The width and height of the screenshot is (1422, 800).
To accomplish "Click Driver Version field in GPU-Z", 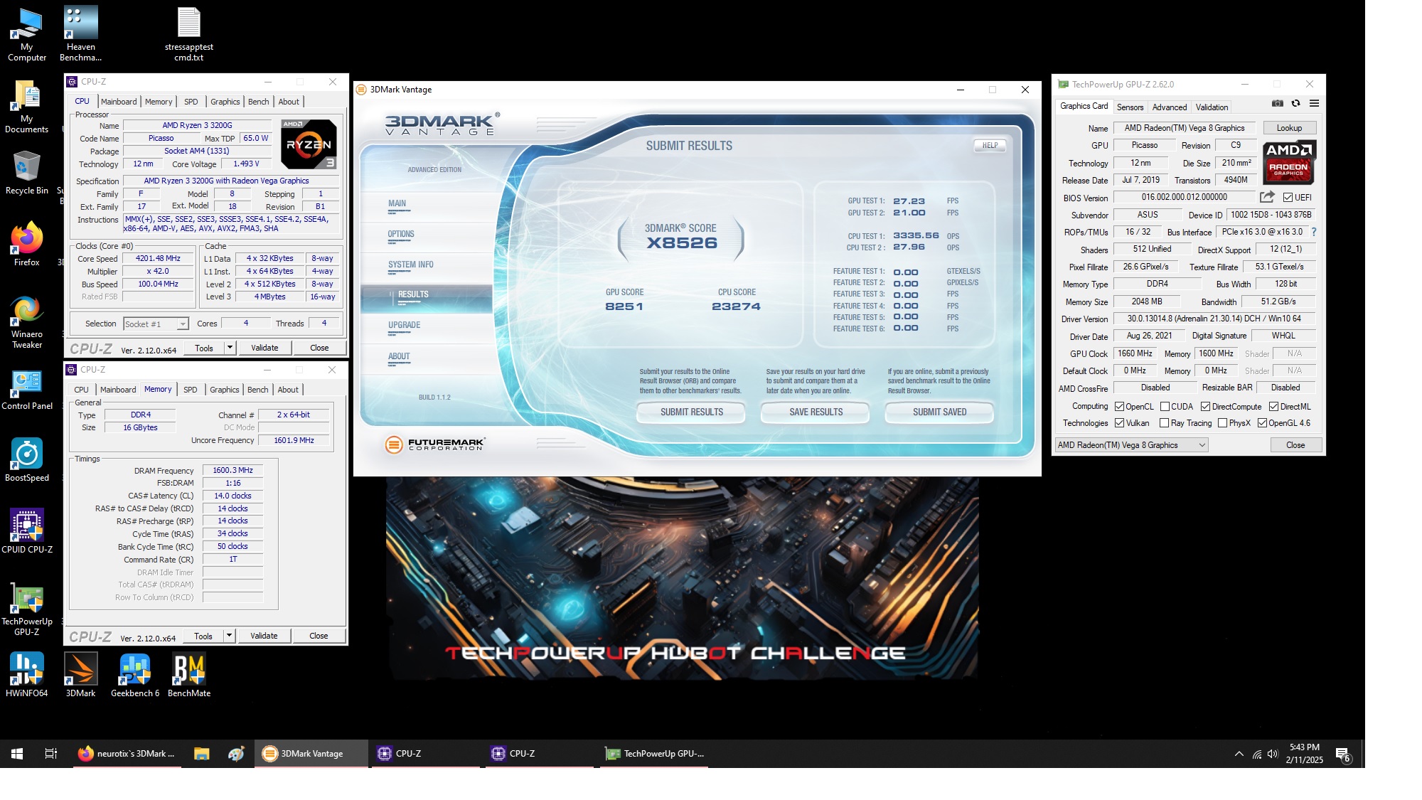I will [1214, 319].
